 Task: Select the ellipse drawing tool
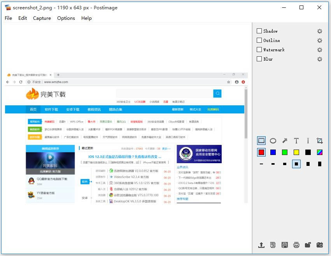point(273,141)
